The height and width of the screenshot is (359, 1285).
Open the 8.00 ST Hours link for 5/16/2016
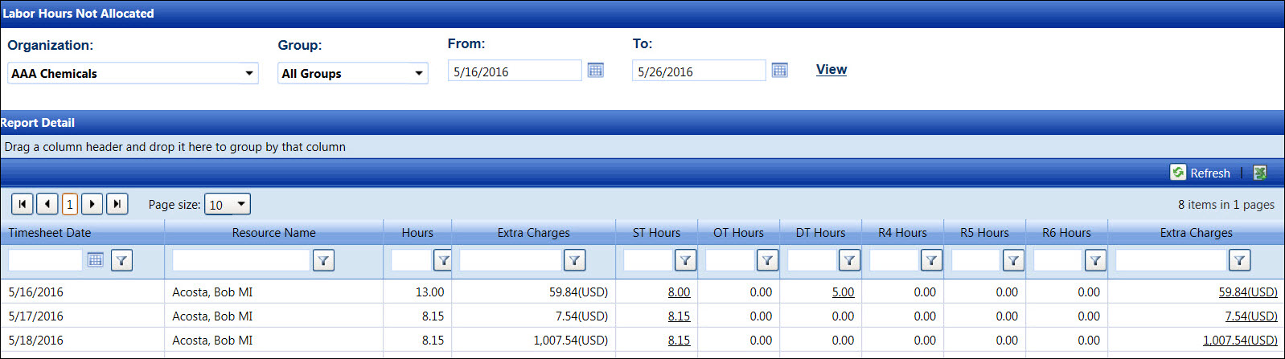point(679,292)
